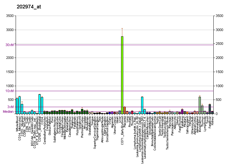229x166 pixels.
Task: Select the TestisSeminiferousTubule axis label
Action: point(167,133)
